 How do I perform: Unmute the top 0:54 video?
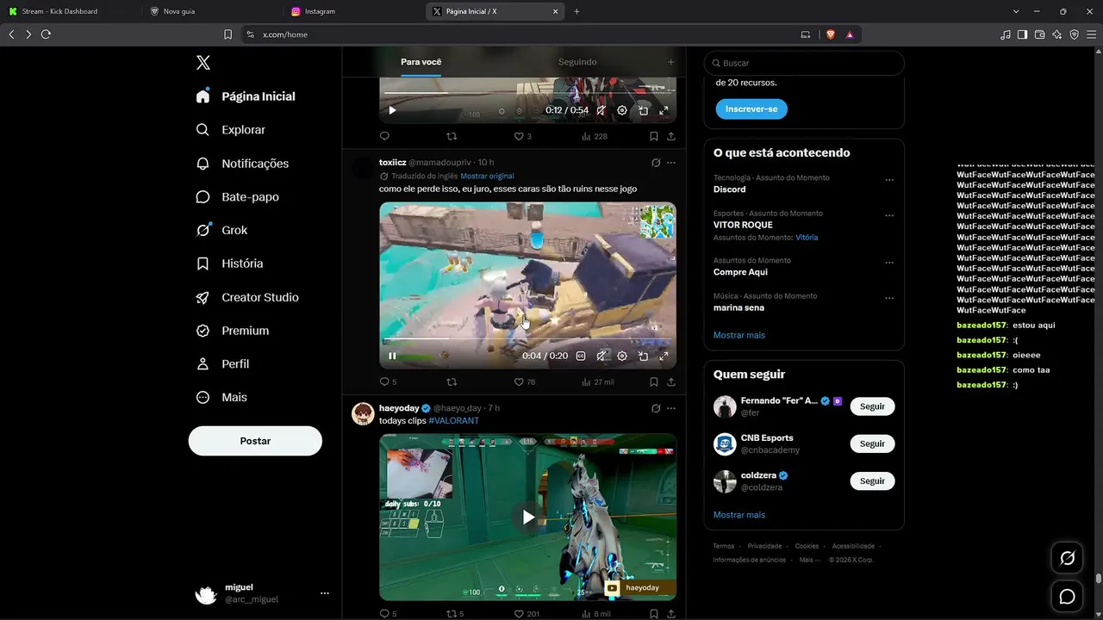pos(601,110)
